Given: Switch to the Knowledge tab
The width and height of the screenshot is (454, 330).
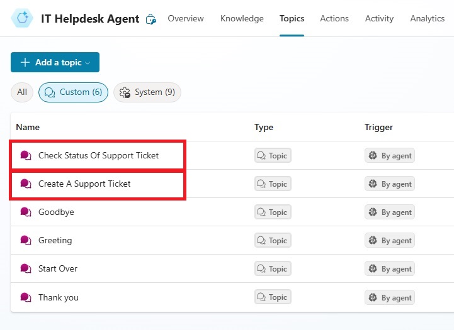Looking at the screenshot, I should pos(242,18).
